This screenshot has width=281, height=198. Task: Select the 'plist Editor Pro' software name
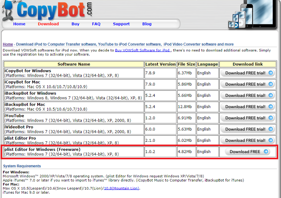point(20,138)
